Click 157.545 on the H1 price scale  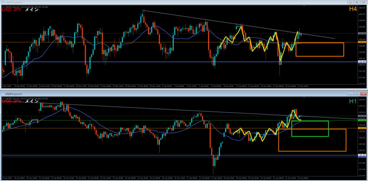pyautogui.click(x=362, y=175)
